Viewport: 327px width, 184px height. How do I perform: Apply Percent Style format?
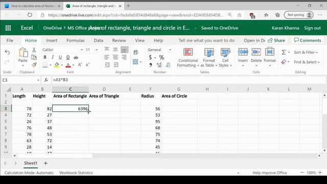[161, 57]
